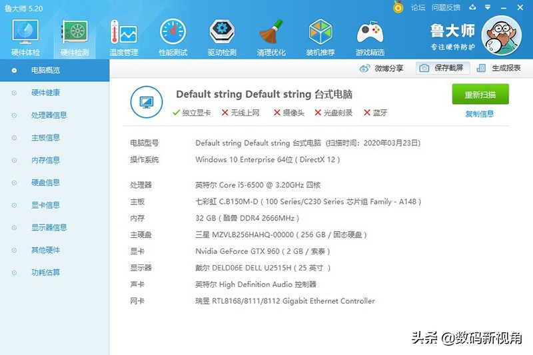
Task: Click the round computer monitor icon
Action: coord(147,102)
